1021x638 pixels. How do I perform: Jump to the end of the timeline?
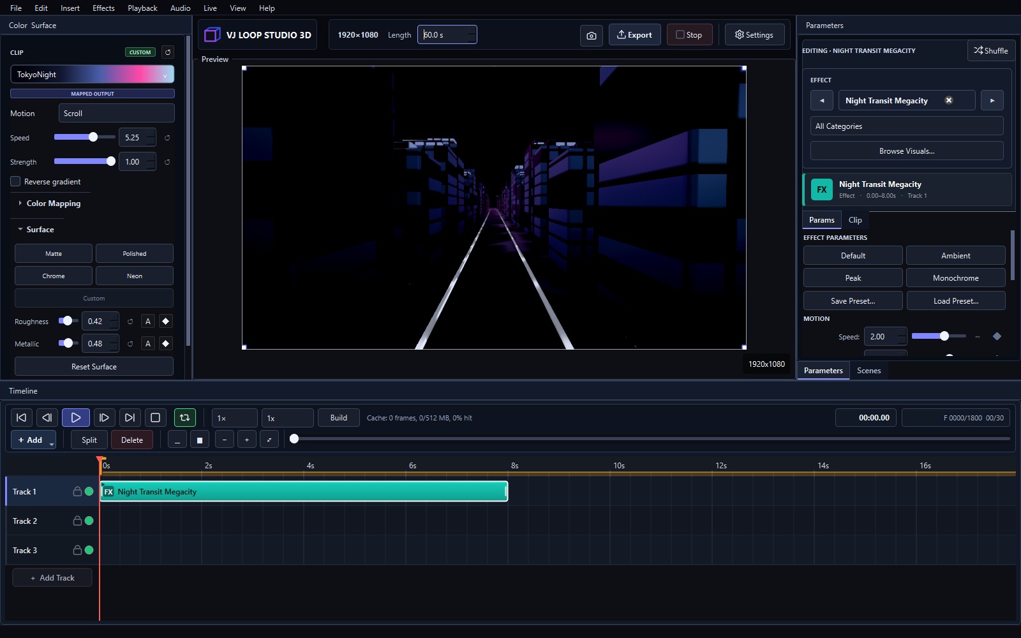tap(130, 418)
